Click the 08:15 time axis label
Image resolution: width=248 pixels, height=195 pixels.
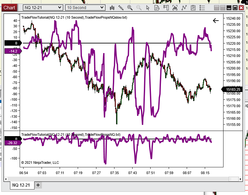tap(205, 173)
